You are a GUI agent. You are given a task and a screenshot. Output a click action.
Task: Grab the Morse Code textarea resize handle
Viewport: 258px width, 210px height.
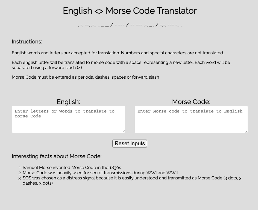pyautogui.click(x=246, y=131)
